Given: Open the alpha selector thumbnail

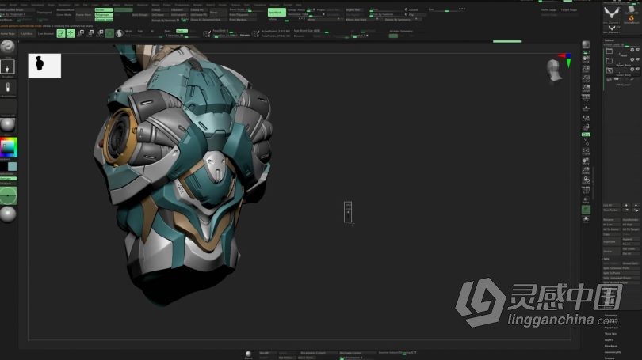Looking at the screenshot, I should click(x=7, y=86).
